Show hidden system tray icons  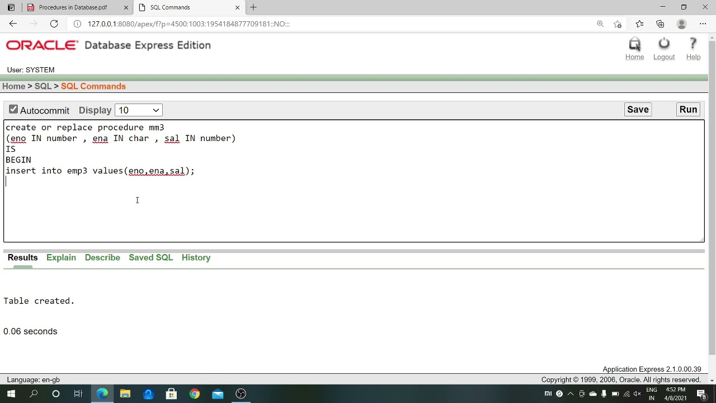coord(570,394)
